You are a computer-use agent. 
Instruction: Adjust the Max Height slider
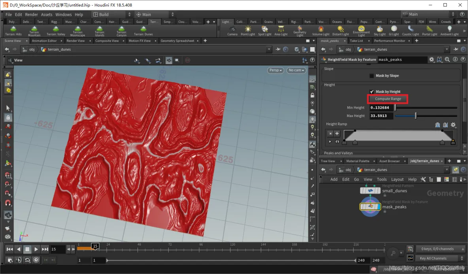[x=426, y=115]
